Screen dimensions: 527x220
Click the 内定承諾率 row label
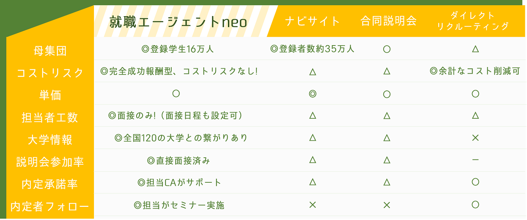pos(50,185)
